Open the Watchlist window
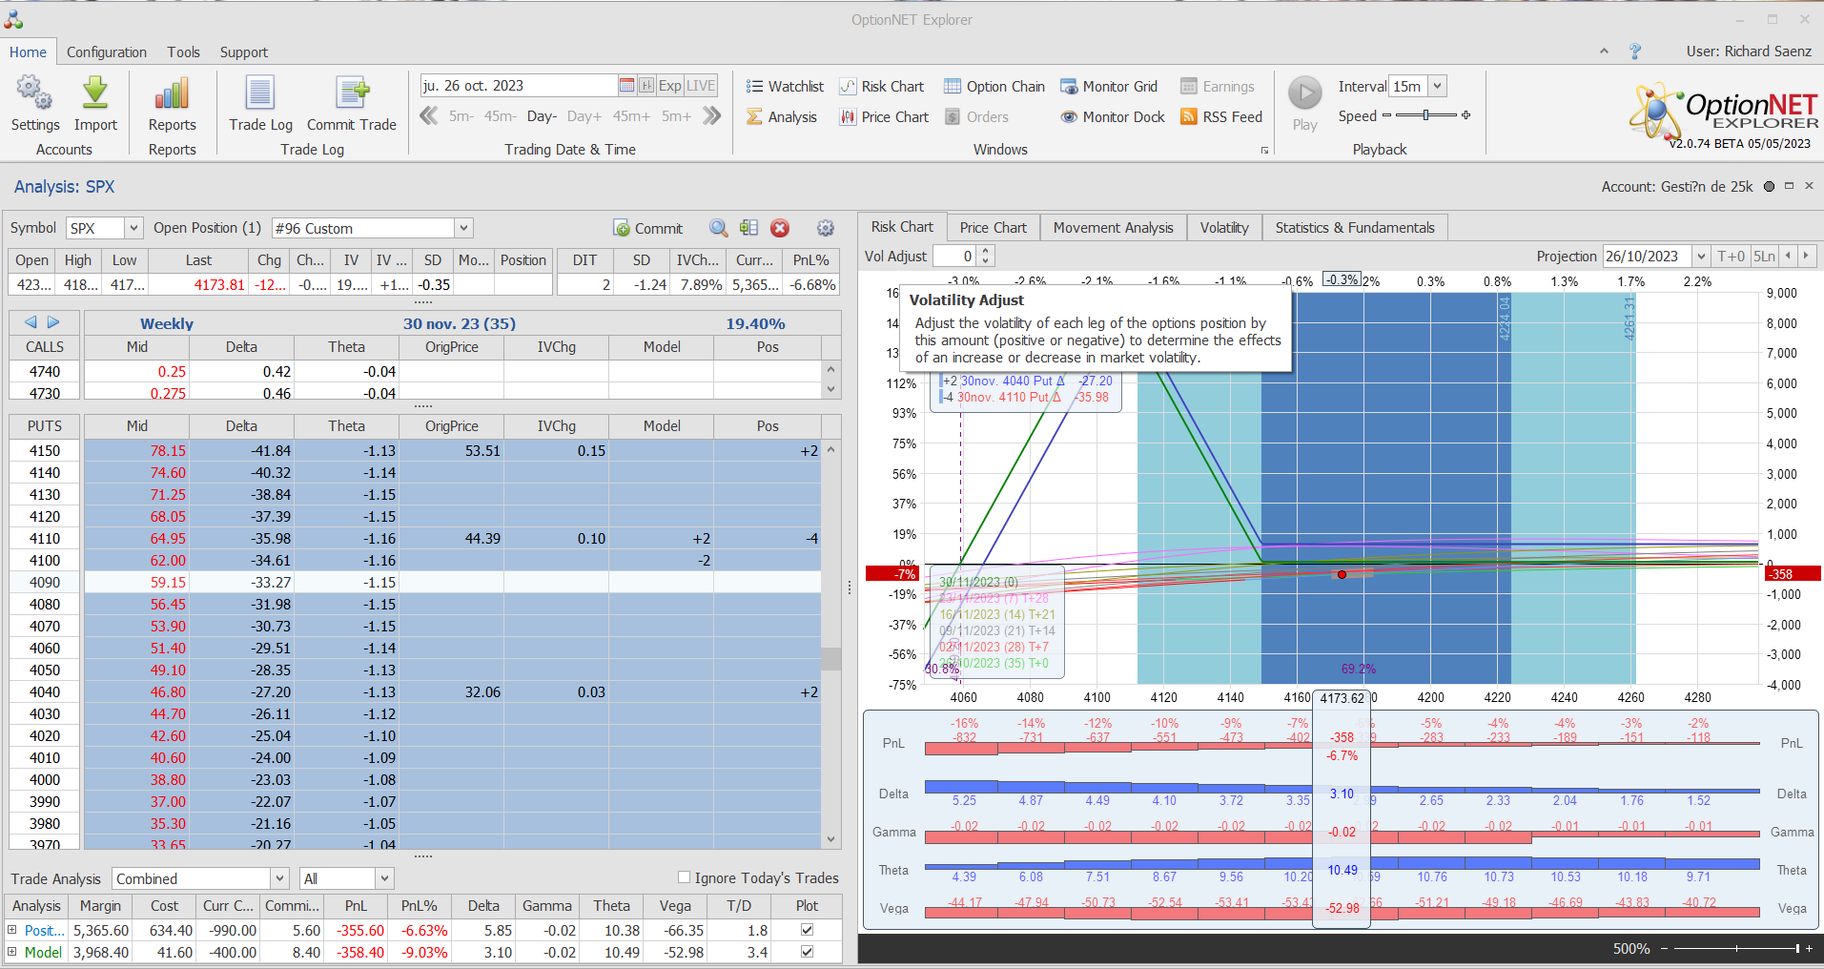 [x=785, y=87]
